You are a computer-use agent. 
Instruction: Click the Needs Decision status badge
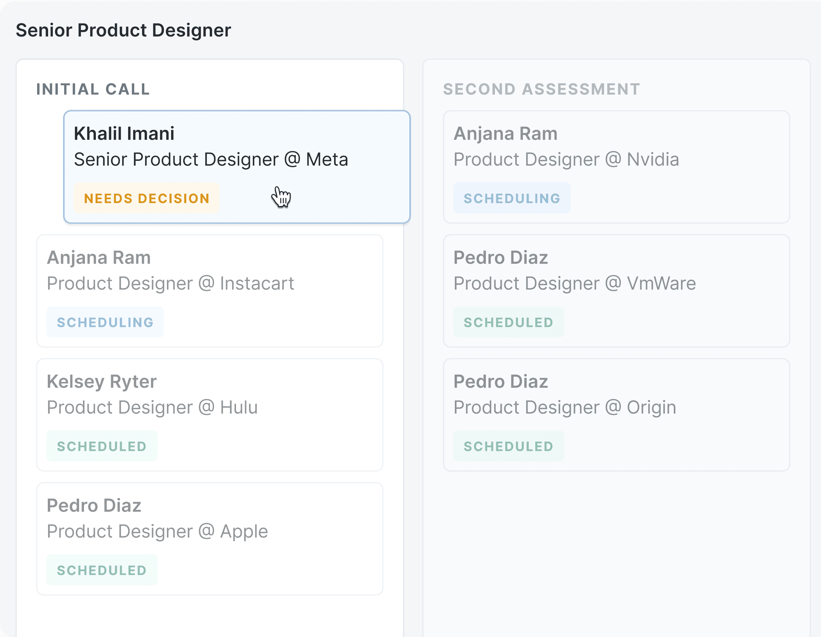(x=146, y=198)
